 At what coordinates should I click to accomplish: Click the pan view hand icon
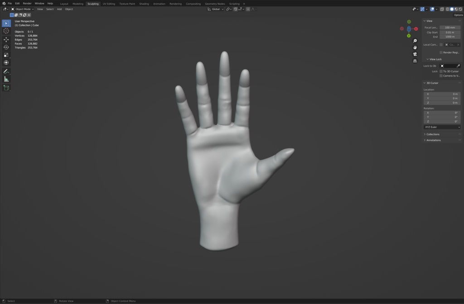click(x=415, y=47)
